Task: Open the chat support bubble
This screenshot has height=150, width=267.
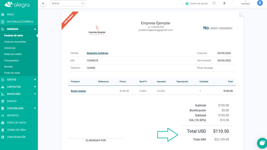Action: 262,143
